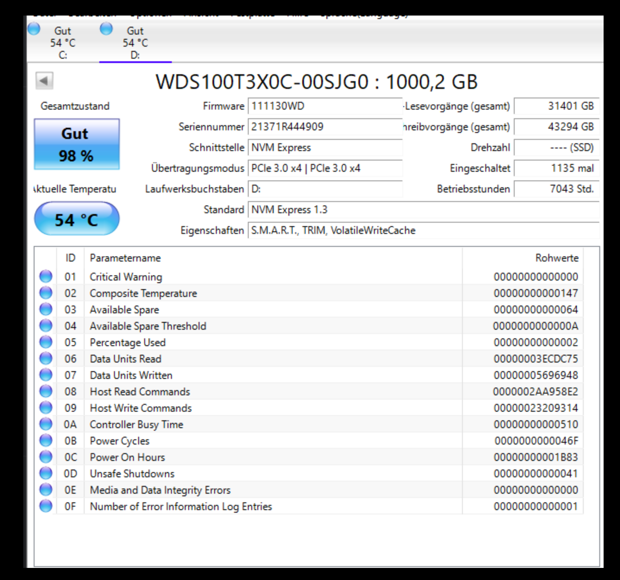Click the Übertragungsmodus PCIe 3.0 x4 field

click(x=325, y=168)
